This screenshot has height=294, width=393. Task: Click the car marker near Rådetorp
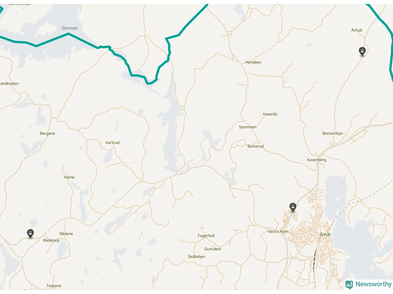pos(30,234)
